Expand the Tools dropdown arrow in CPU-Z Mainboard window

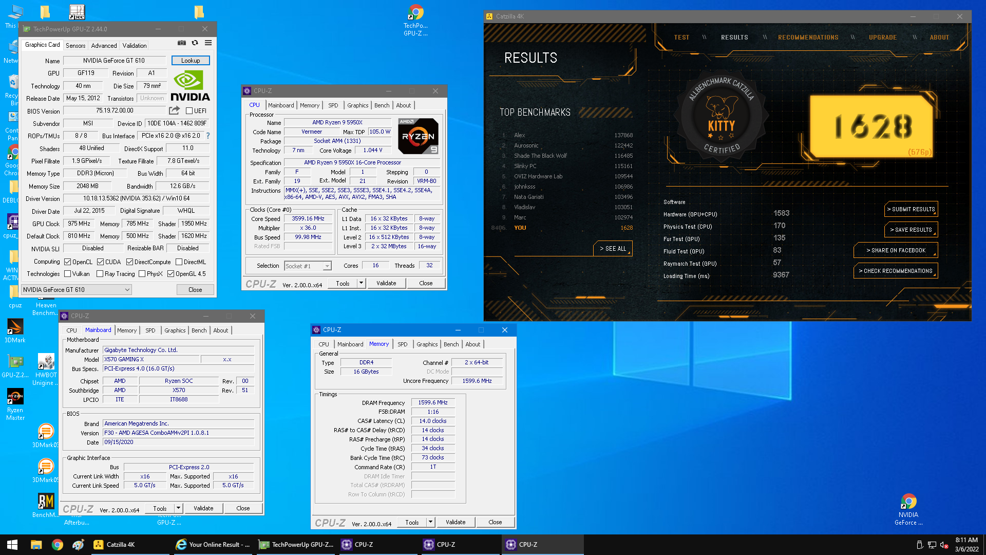(178, 508)
